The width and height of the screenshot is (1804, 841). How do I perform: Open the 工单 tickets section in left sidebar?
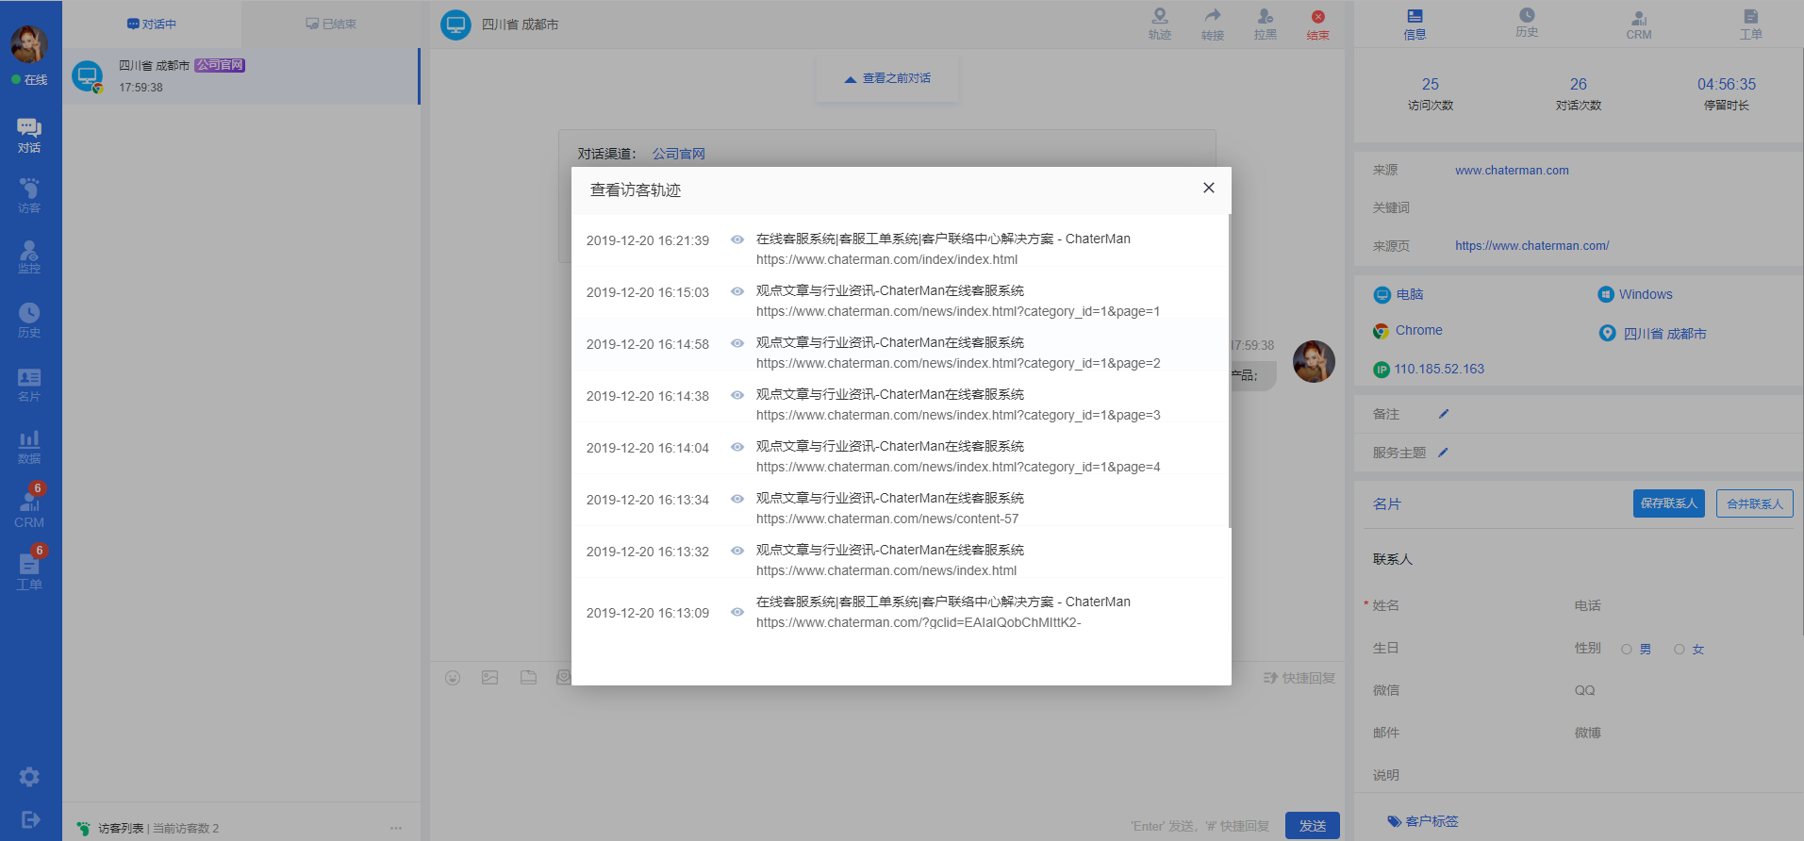click(x=29, y=571)
